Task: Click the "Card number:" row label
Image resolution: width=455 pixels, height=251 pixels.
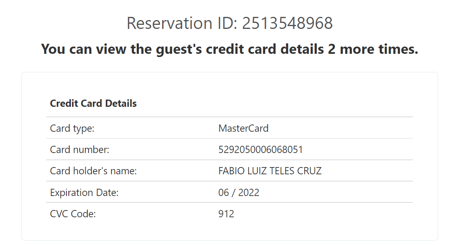Action: 80,150
